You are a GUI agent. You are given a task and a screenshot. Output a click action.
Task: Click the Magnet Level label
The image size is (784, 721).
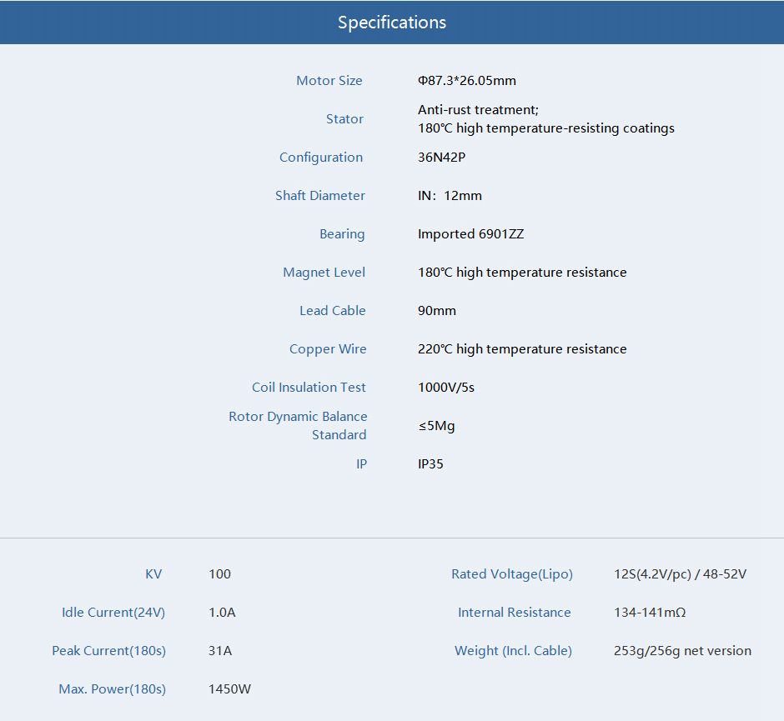[x=324, y=273]
